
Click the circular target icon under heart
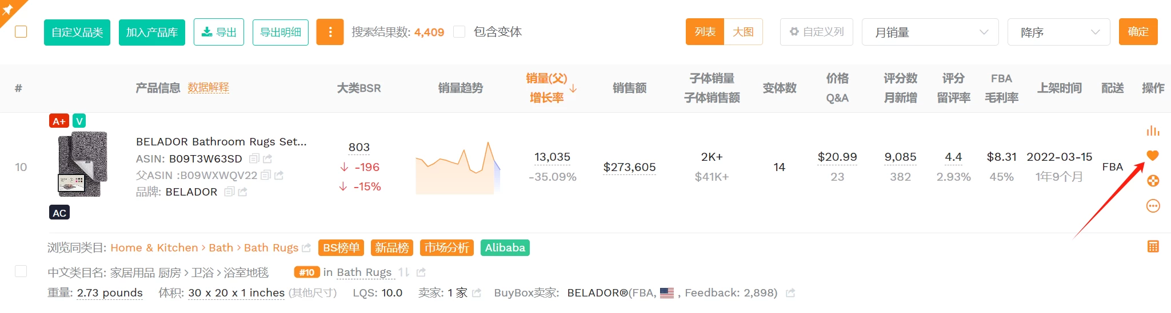1153,181
